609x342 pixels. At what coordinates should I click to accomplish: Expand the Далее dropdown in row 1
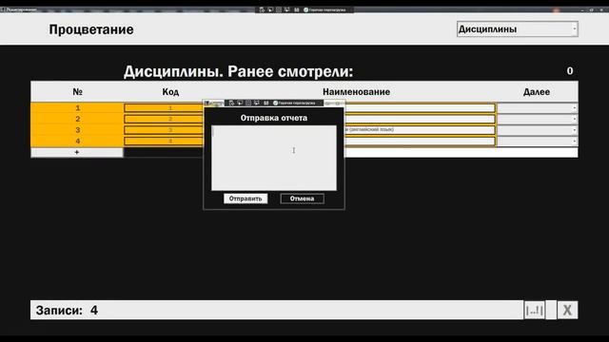(x=537, y=107)
